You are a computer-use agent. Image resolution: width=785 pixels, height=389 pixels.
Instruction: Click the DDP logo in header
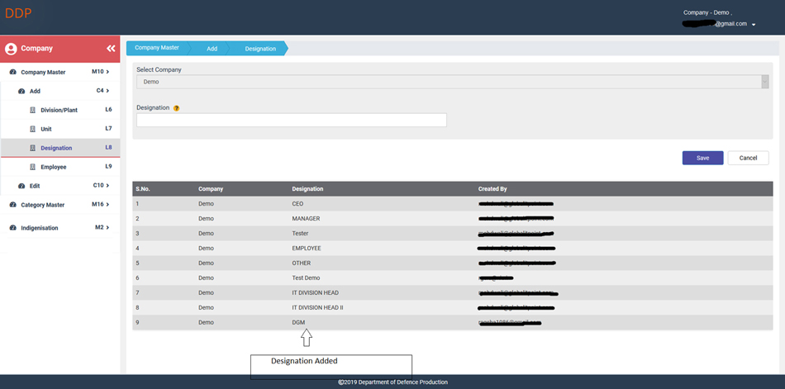tap(18, 13)
